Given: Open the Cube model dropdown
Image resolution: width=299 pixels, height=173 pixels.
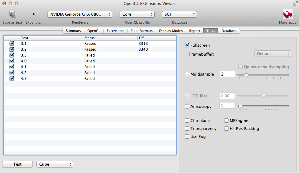Looking at the screenshot, I should pos(55,164).
